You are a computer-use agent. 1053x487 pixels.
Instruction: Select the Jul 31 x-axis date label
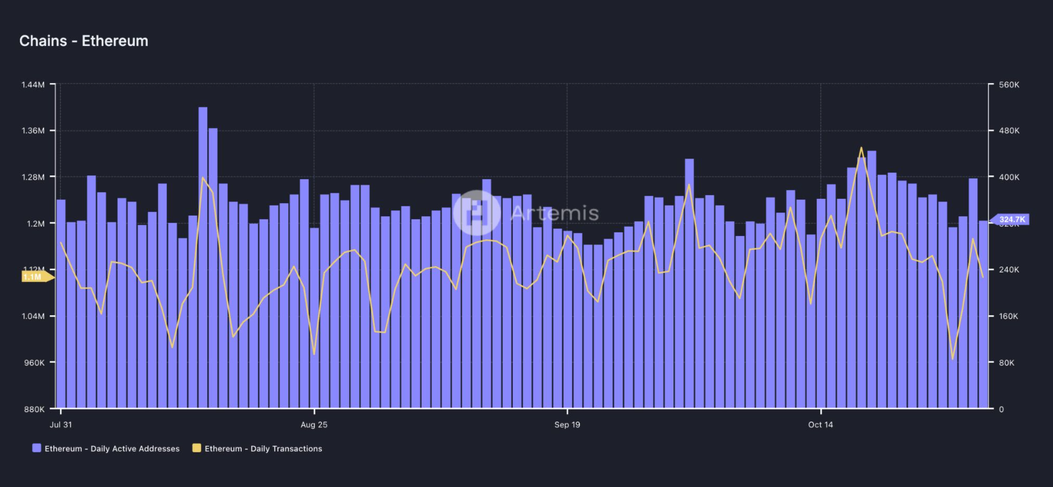[61, 424]
